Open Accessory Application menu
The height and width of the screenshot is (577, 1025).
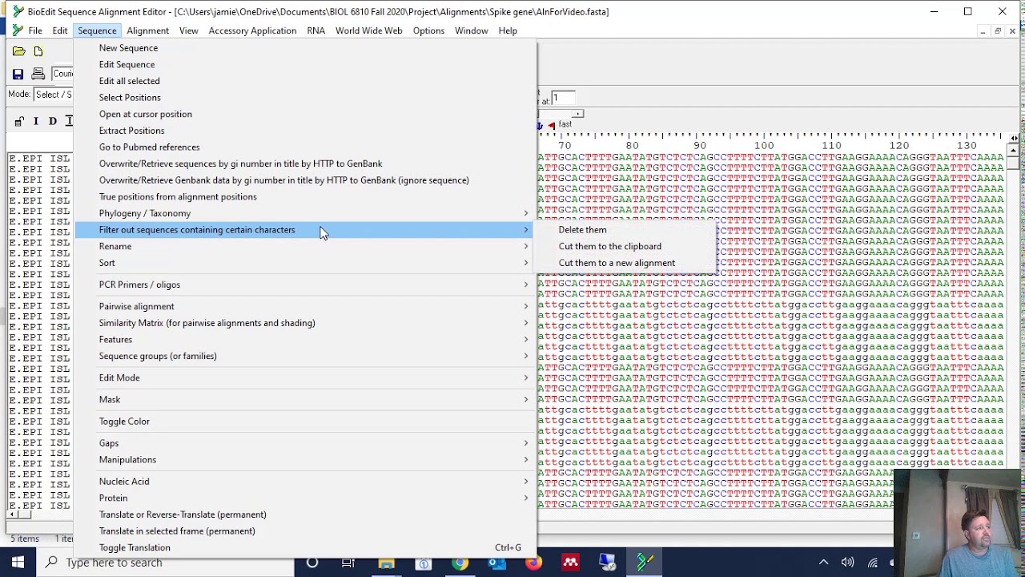pyautogui.click(x=252, y=30)
